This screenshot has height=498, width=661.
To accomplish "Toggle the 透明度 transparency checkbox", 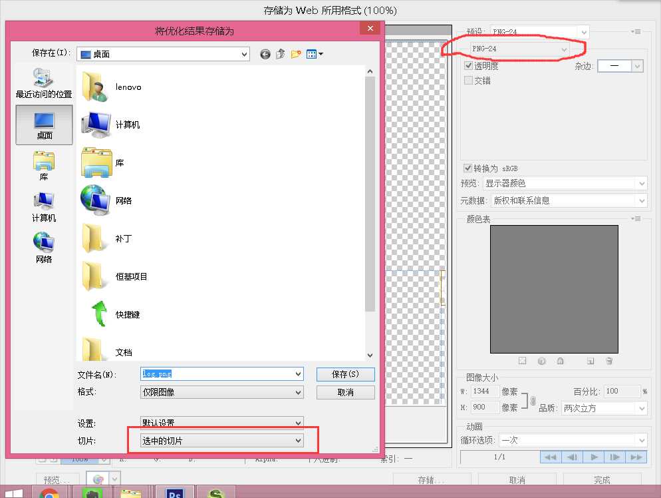I will [x=468, y=65].
